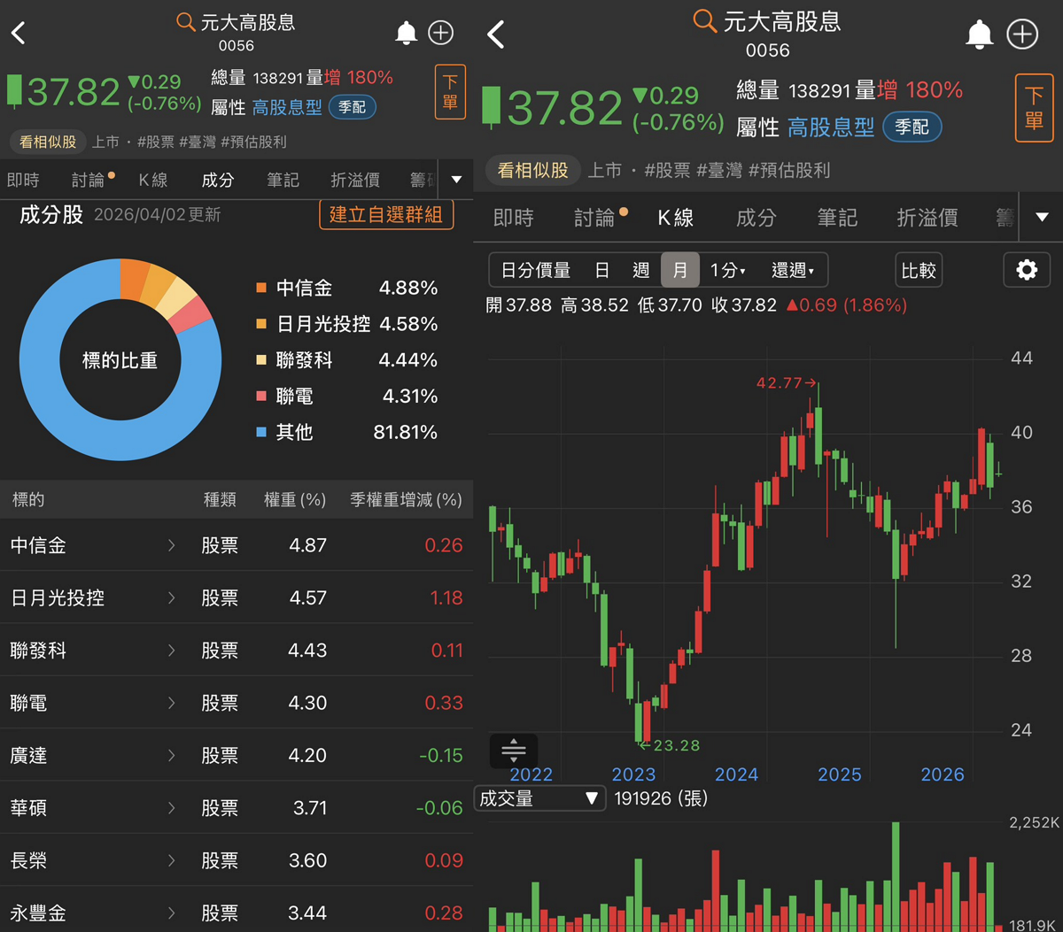Add stock using right panel plus icon
Viewport: 1063px width, 932px height.
click(x=1022, y=35)
